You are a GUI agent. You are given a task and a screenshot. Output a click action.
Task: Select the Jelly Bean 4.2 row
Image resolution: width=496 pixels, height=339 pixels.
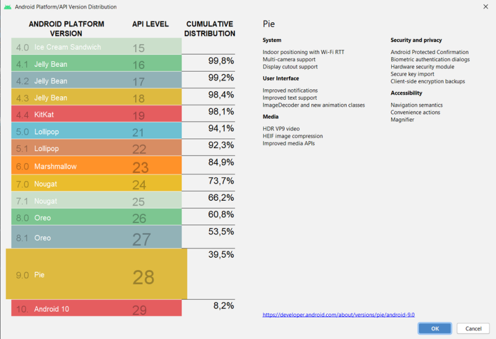pos(96,81)
